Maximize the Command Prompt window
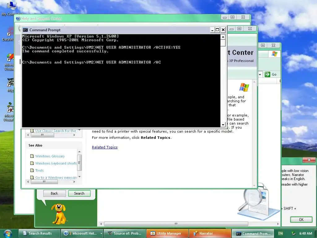 click(217, 30)
